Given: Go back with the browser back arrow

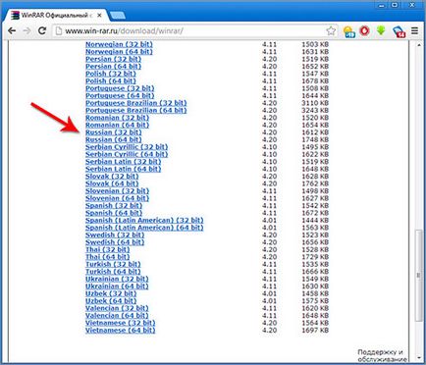Looking at the screenshot, I should (x=12, y=30).
